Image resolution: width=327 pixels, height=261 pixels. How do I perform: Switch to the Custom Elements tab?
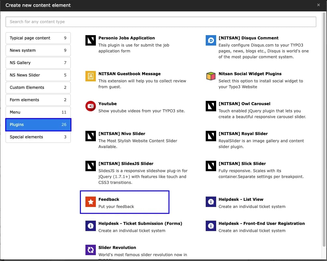[x=38, y=88]
